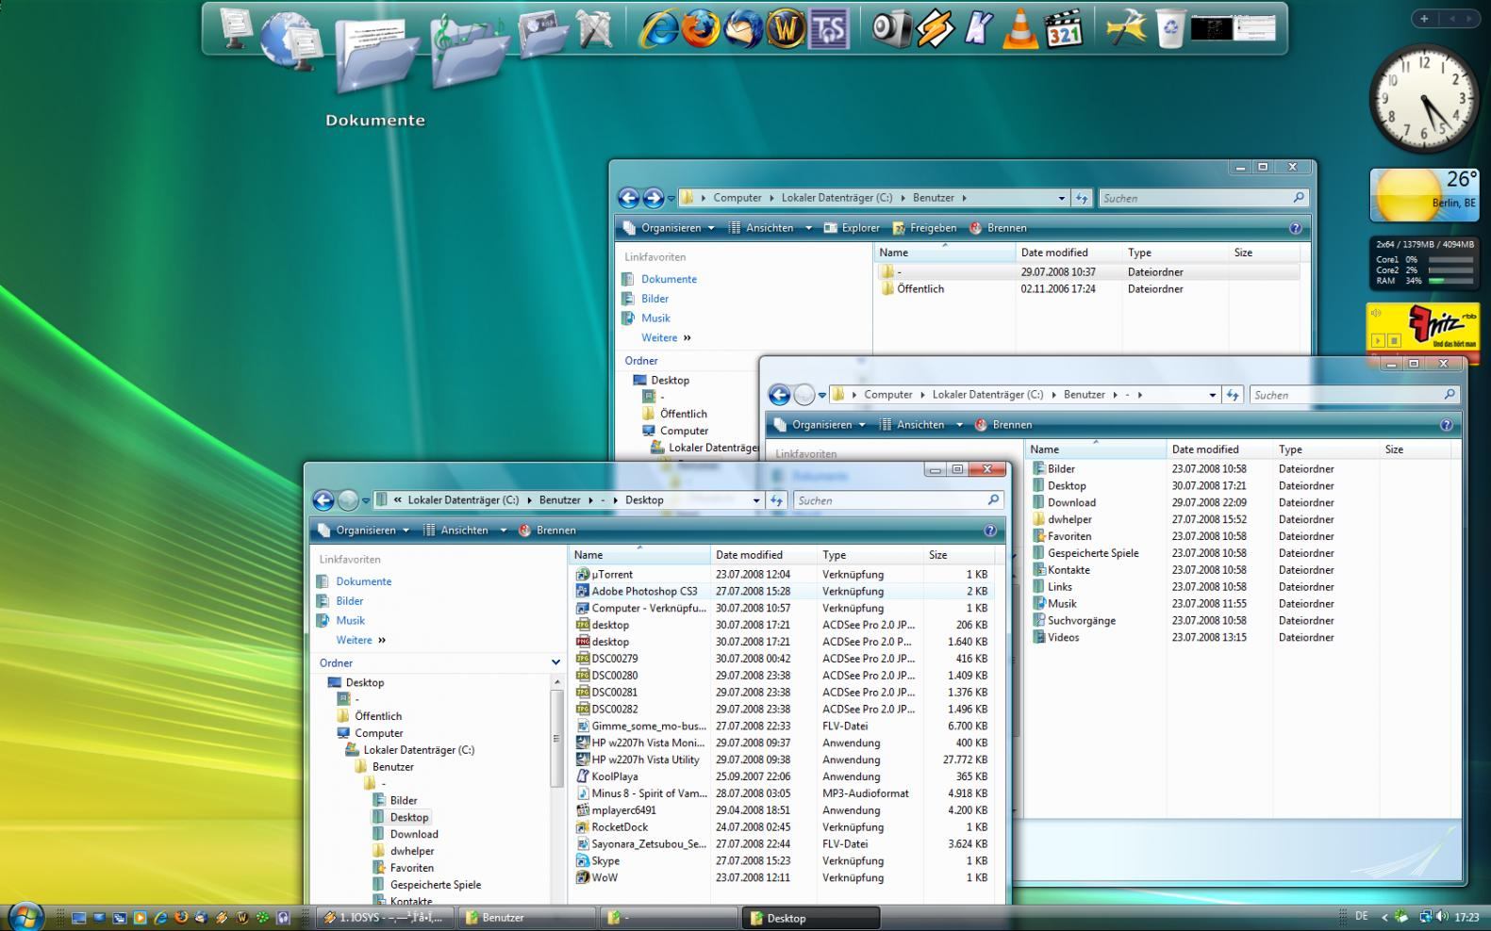Click the speaker volume icon in dock

[x=889, y=30]
